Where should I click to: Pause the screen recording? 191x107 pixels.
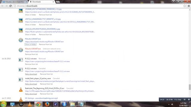(x=184, y=100)
